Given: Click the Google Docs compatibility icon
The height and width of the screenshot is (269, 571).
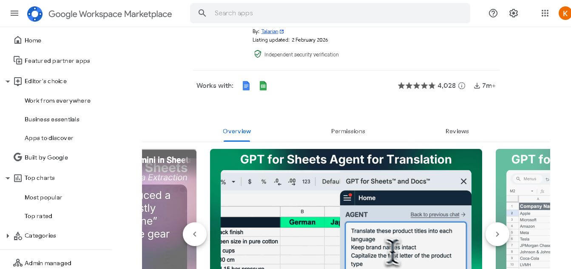Looking at the screenshot, I should 246,85.
